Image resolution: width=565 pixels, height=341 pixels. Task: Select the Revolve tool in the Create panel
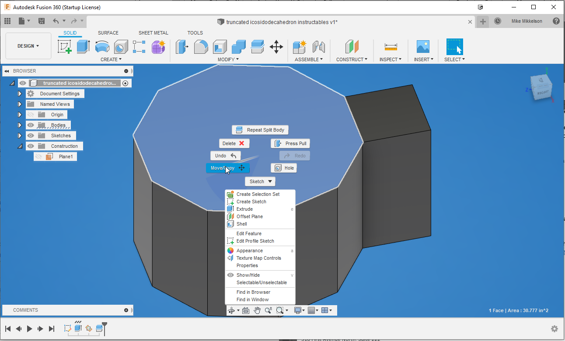tap(102, 47)
